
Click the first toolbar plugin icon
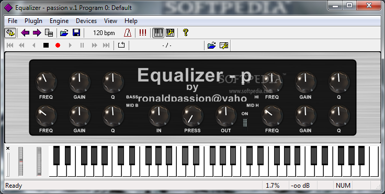pos(10,32)
